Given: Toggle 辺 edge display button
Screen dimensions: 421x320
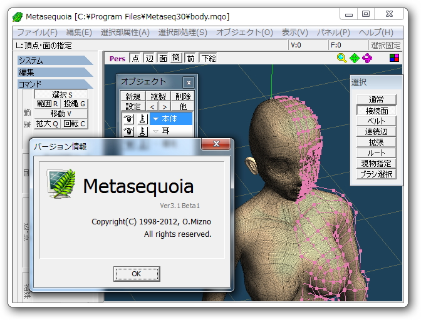Looking at the screenshot, I should tap(149, 58).
